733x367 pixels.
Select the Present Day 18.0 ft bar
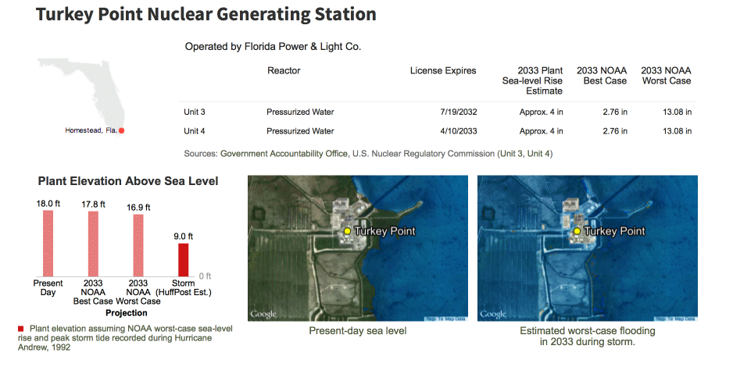tap(48, 244)
